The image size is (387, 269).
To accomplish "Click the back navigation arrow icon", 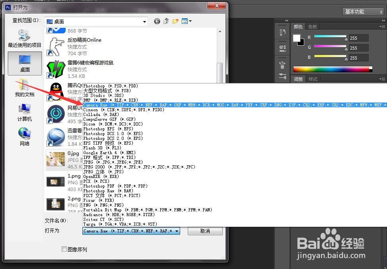I will (157, 21).
